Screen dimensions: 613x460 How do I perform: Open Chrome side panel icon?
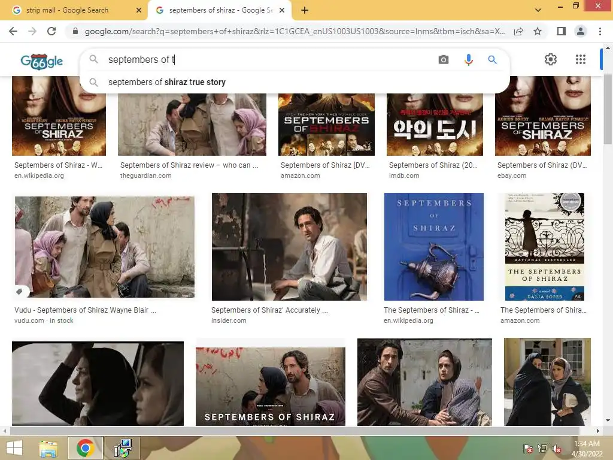(x=562, y=31)
